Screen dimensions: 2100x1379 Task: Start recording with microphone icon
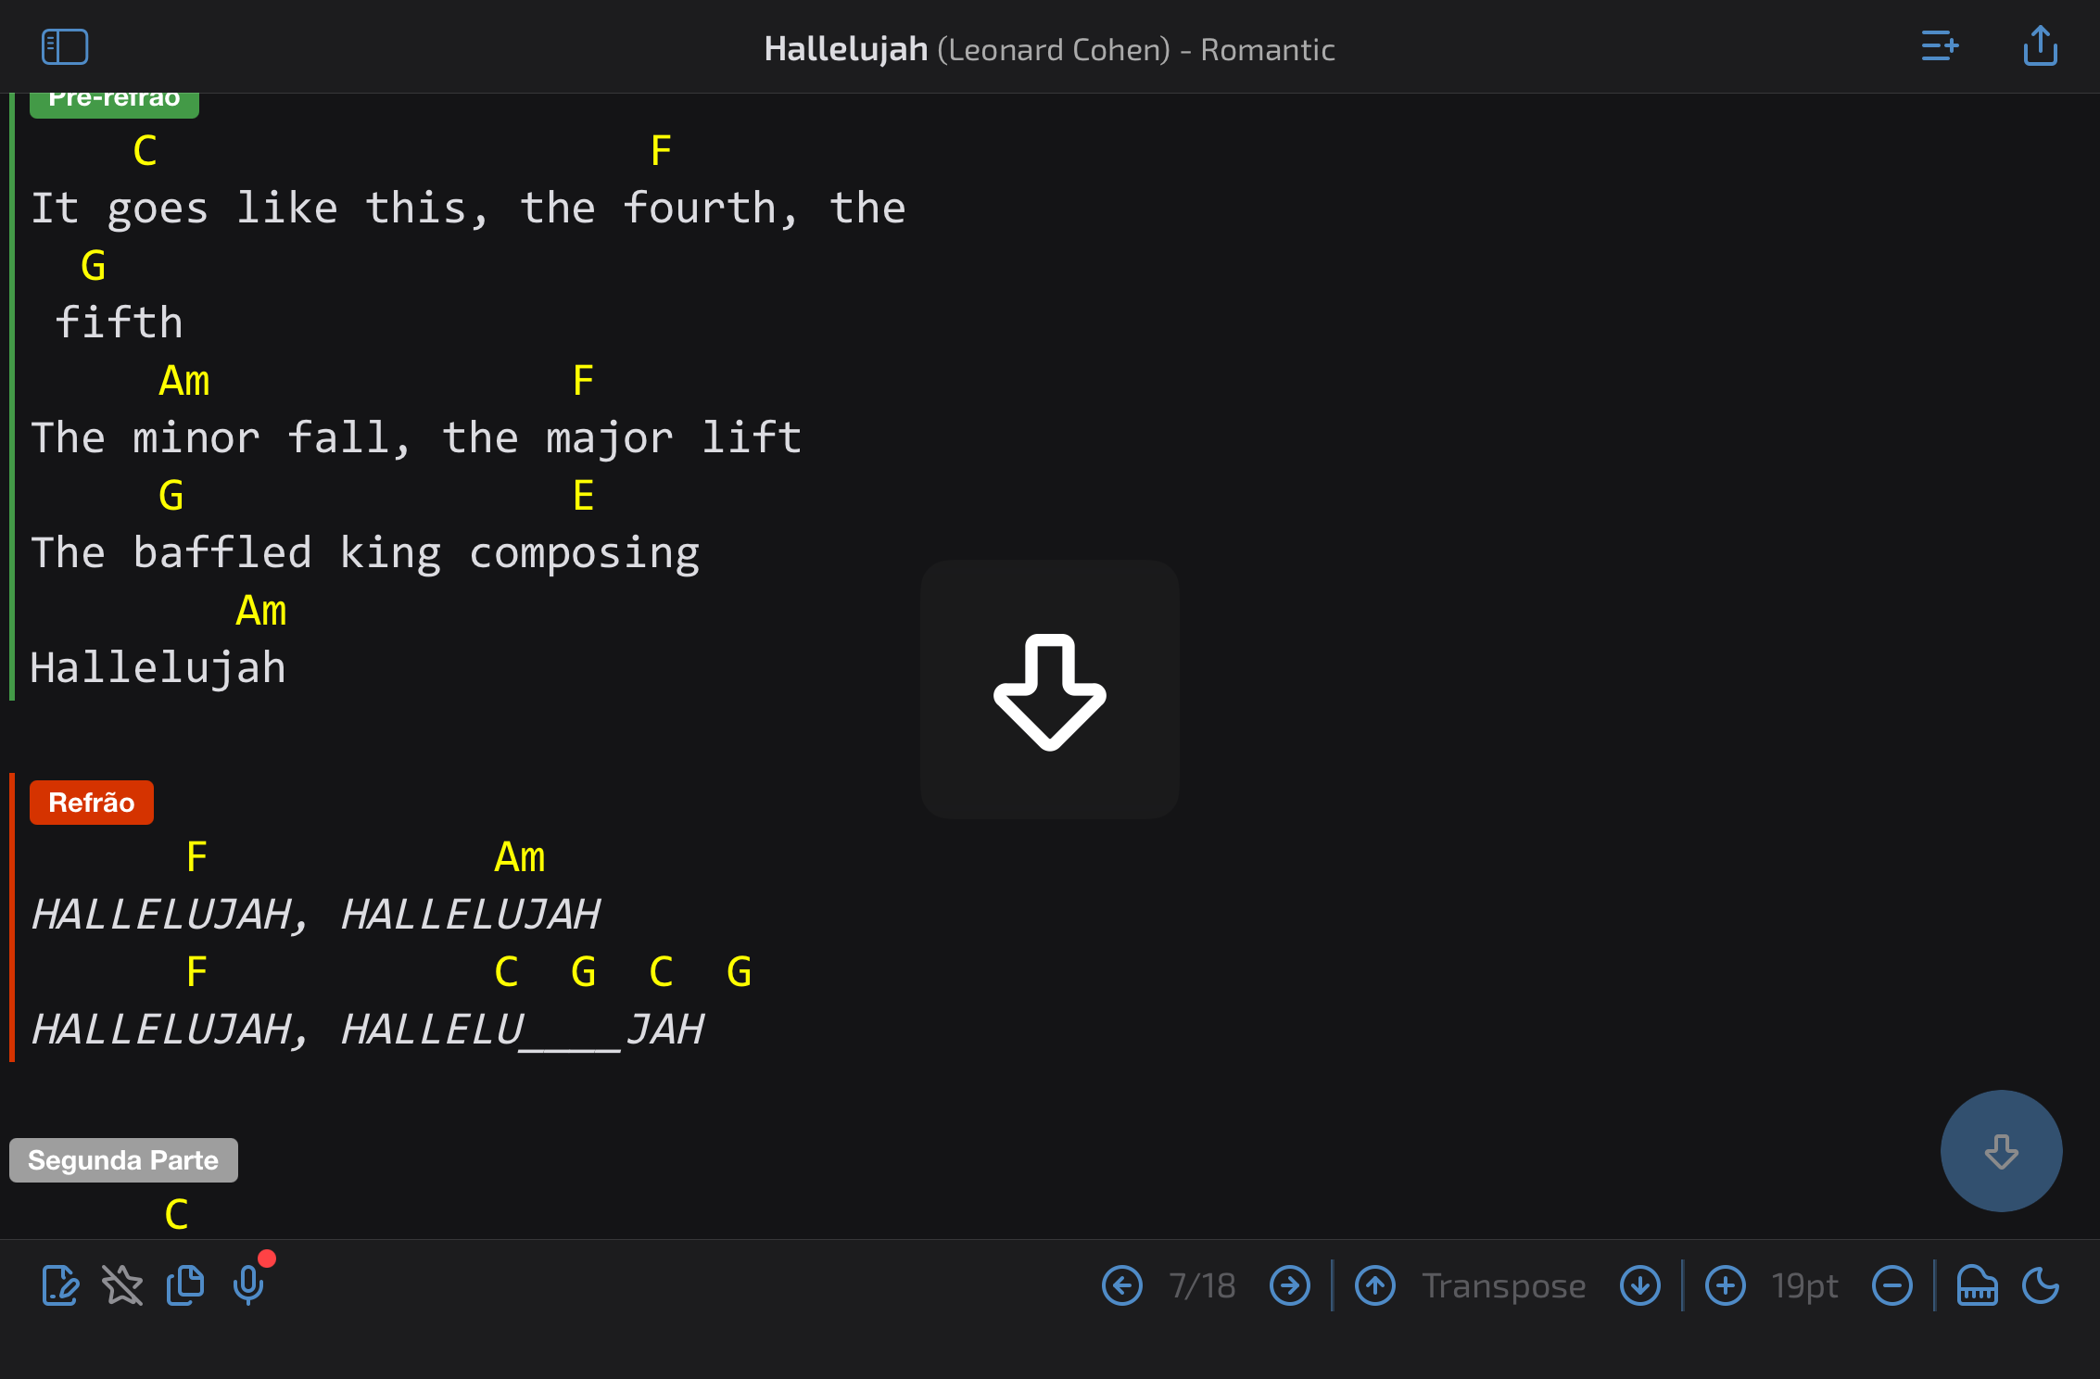[x=248, y=1285]
